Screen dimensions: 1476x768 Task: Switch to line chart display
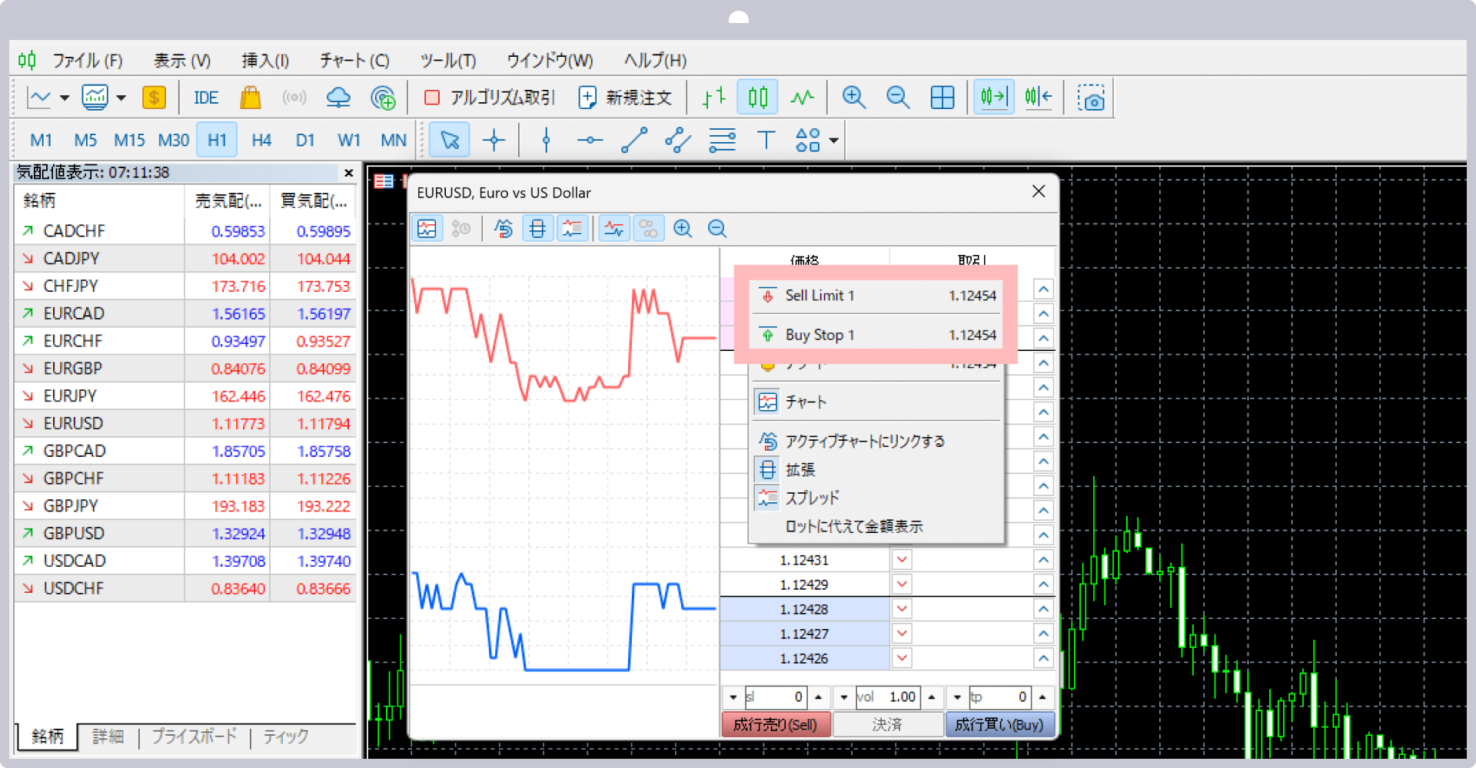(803, 97)
